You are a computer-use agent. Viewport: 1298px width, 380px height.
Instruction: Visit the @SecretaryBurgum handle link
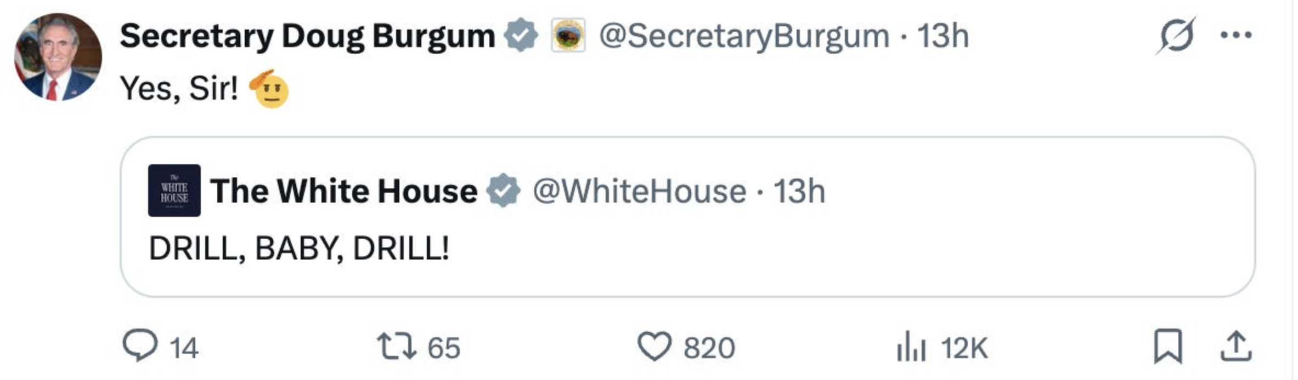(743, 36)
